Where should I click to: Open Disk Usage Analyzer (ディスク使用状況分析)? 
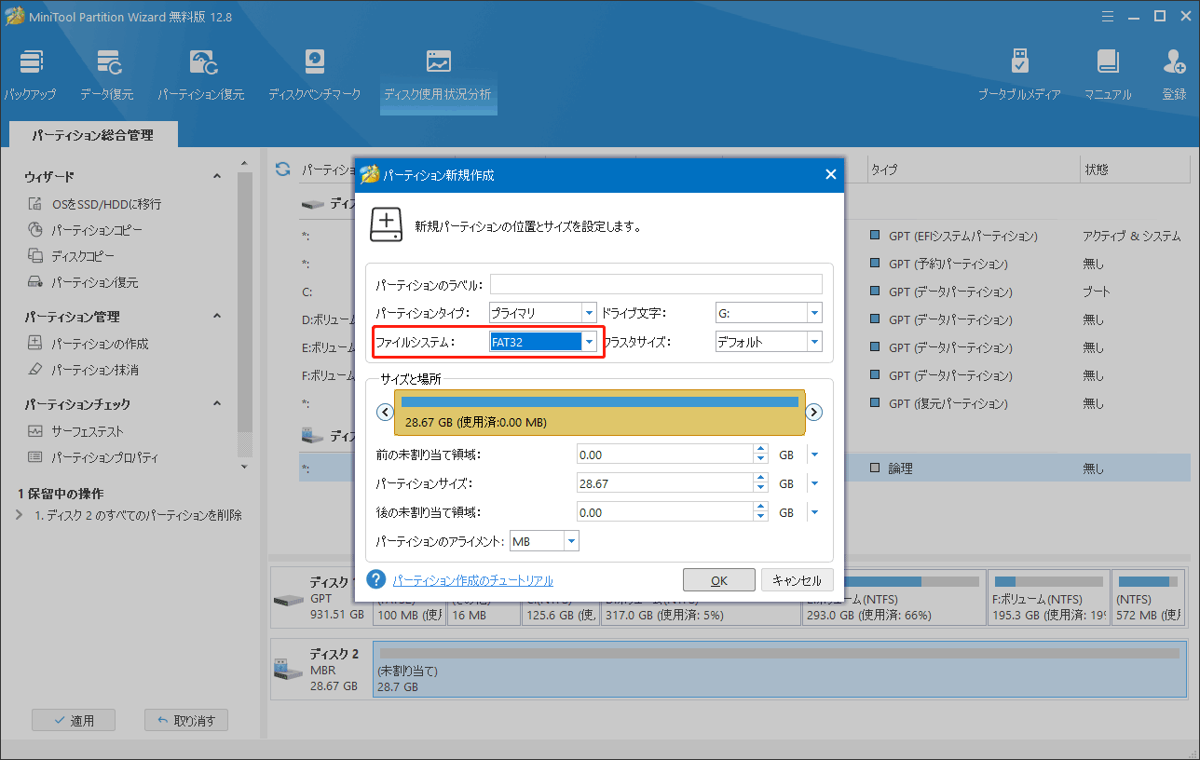(x=438, y=75)
